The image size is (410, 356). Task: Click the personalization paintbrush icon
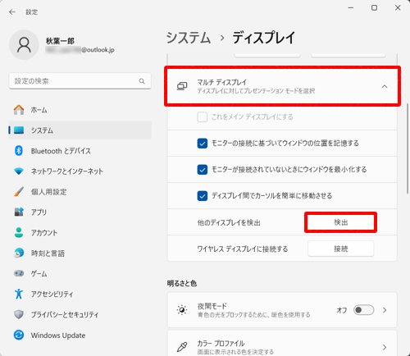19,192
